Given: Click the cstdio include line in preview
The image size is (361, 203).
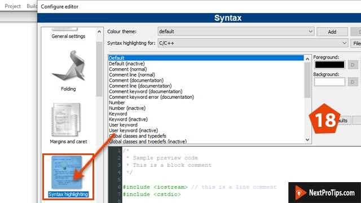Looking at the screenshot, I should pos(152,194).
